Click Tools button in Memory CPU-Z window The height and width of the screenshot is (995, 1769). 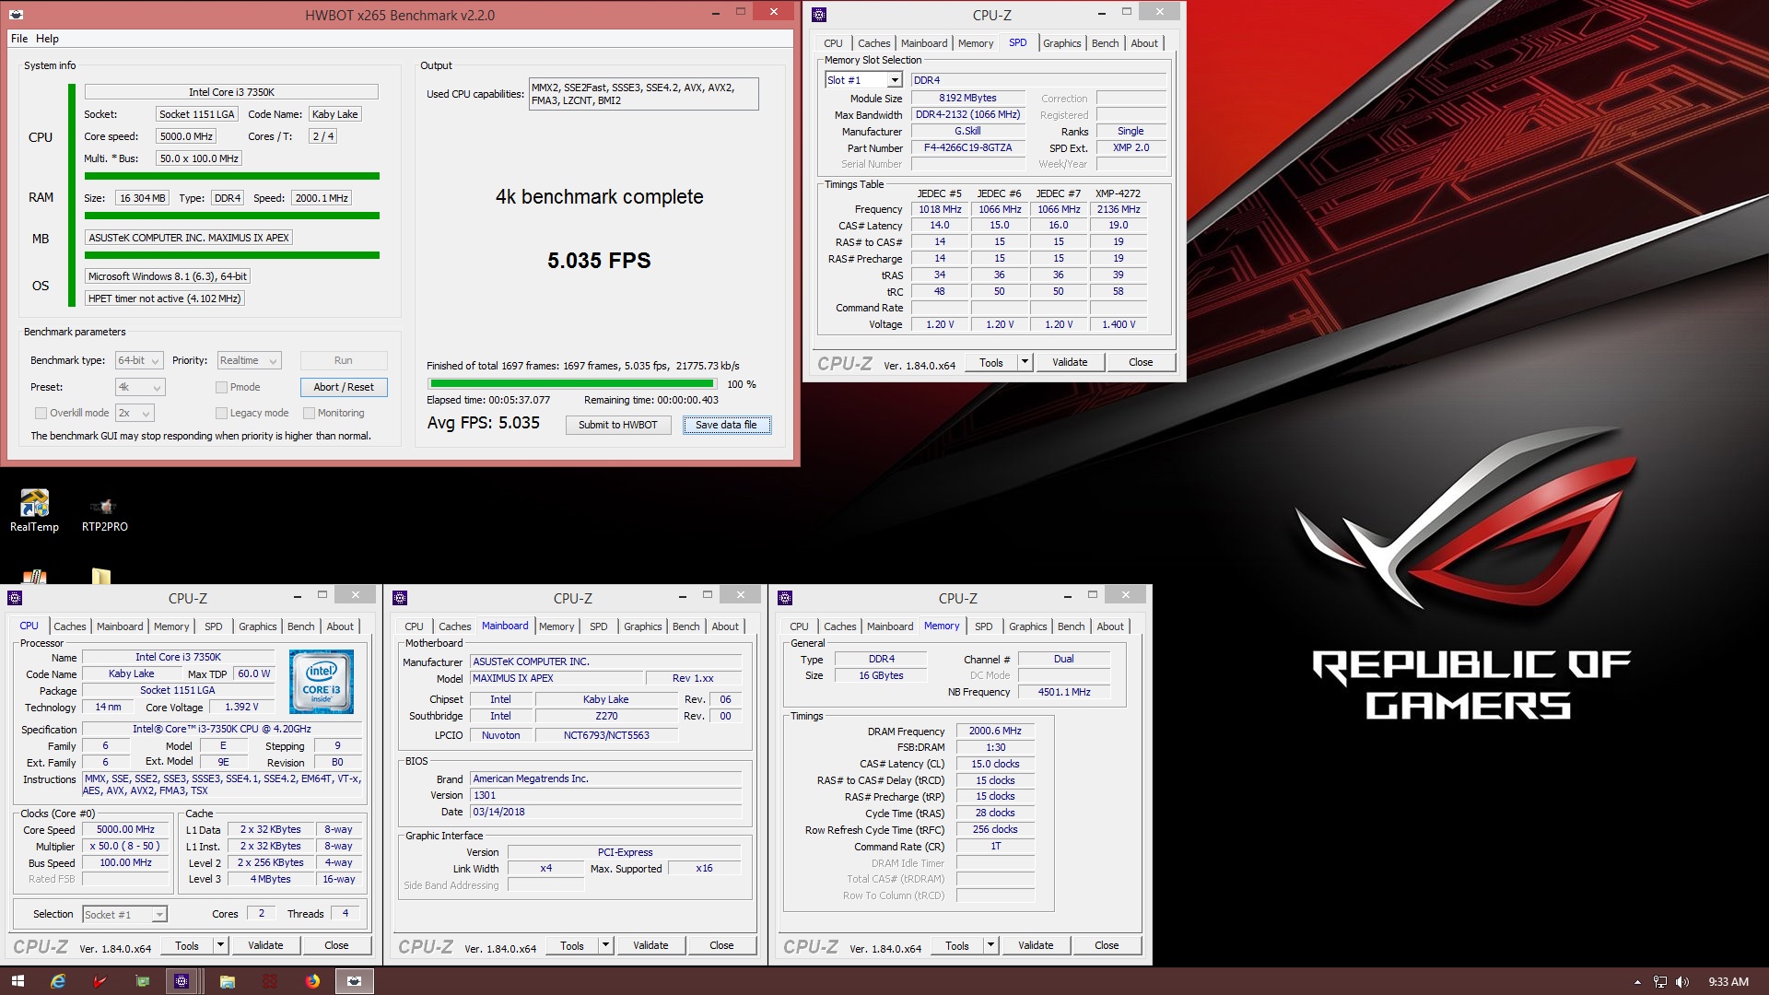point(957,945)
